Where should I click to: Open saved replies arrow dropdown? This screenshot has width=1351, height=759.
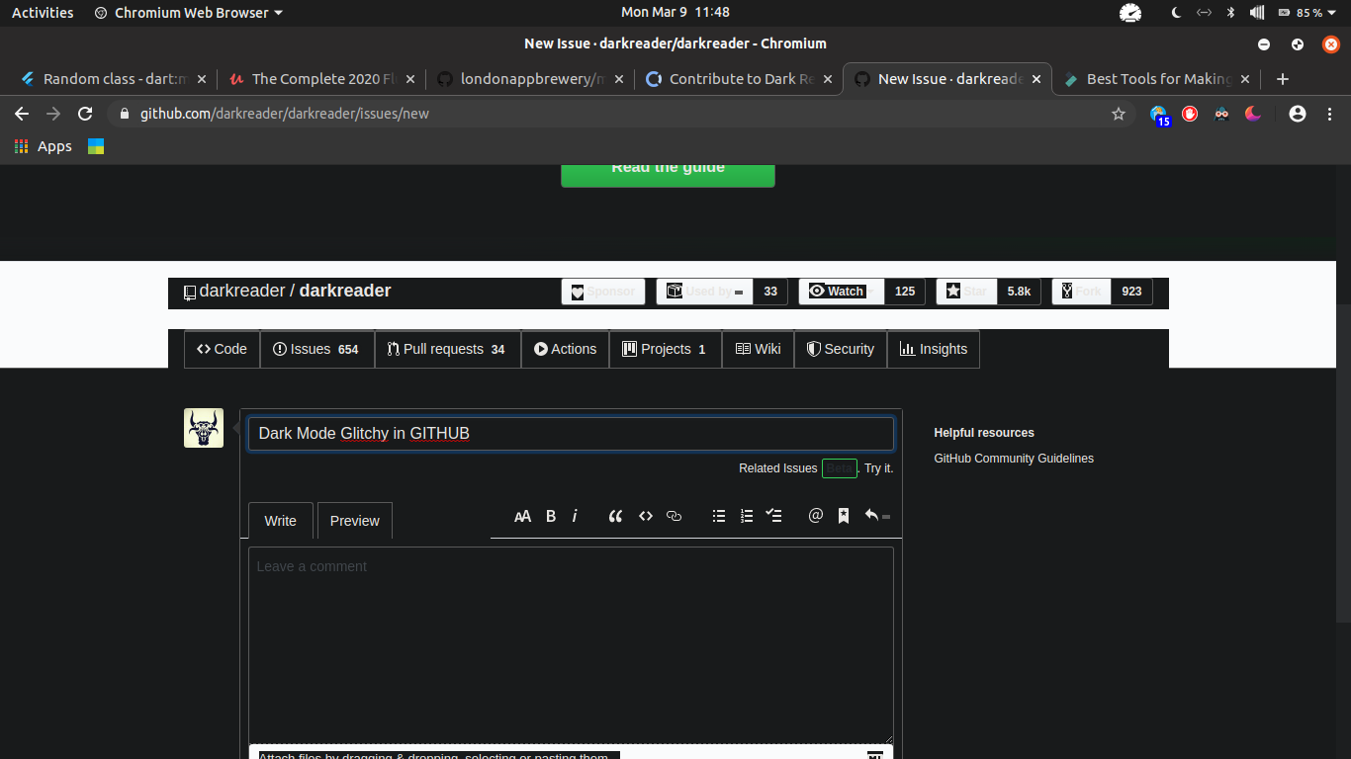coord(876,516)
